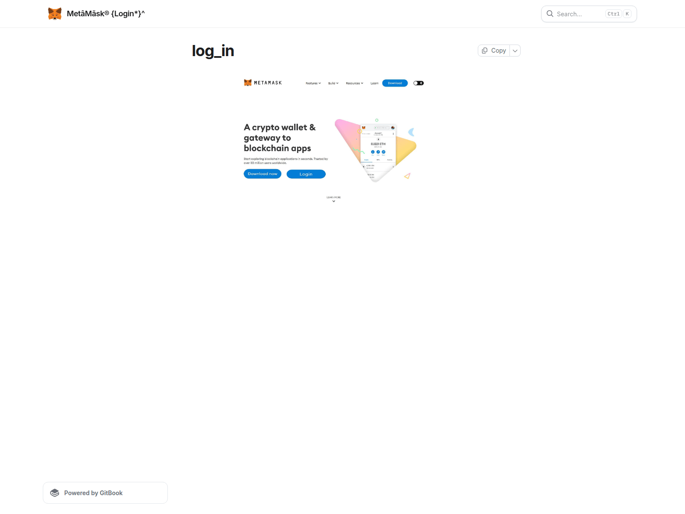Click the magnifying glass search icon
This screenshot has height=514, width=685.
[x=550, y=14]
